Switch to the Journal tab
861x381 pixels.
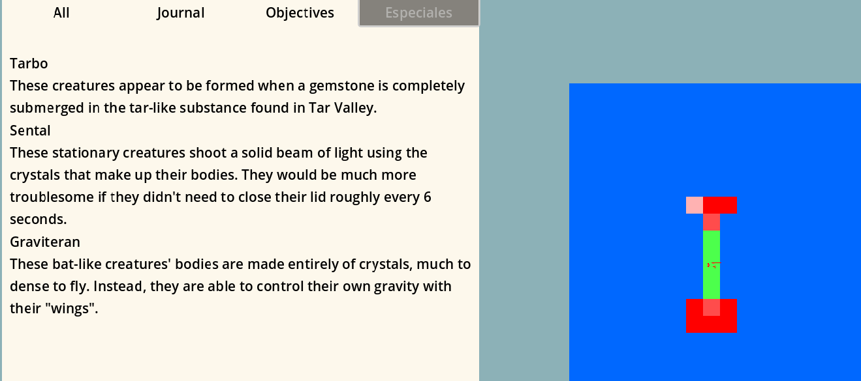click(x=181, y=13)
